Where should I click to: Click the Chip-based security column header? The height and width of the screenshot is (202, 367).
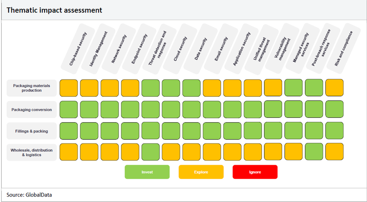[x=78, y=49]
